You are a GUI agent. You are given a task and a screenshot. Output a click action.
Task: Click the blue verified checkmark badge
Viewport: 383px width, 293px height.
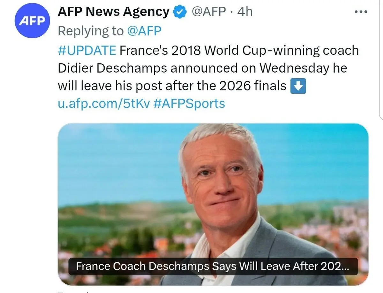pyautogui.click(x=180, y=12)
